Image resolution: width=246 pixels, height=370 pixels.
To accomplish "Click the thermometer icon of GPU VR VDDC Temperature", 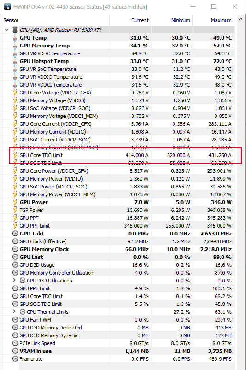I will [15, 53].
